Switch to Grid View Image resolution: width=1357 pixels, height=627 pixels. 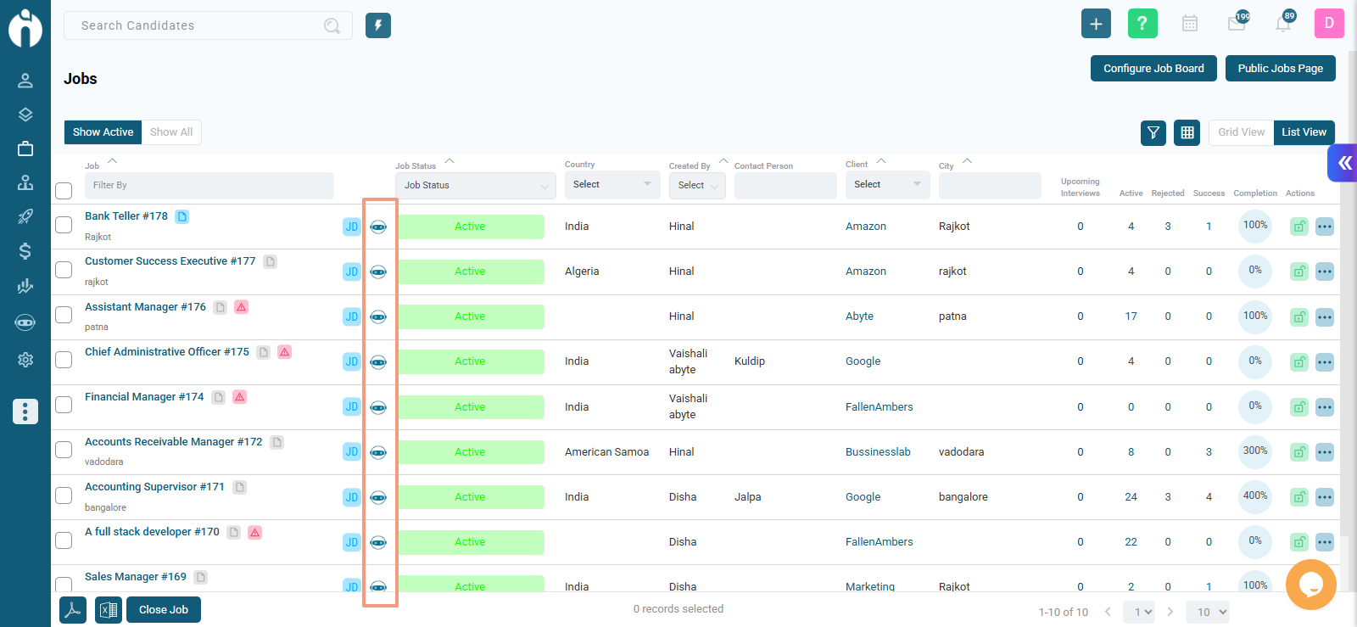coord(1241,132)
